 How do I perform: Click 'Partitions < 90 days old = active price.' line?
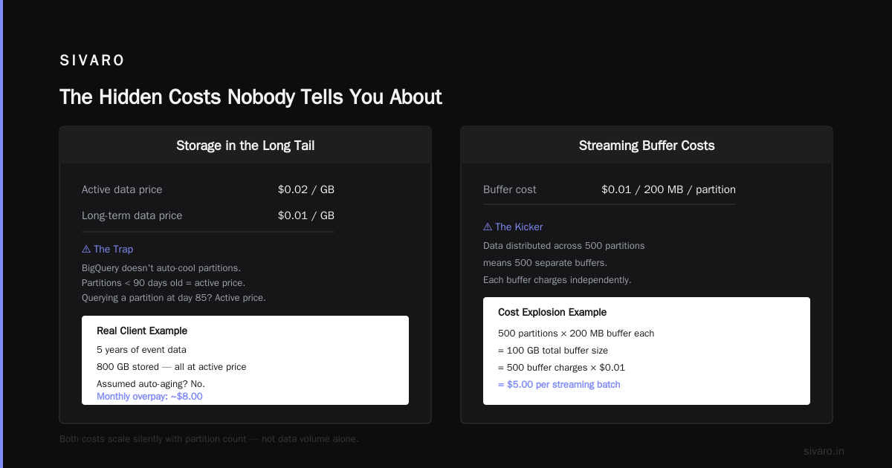(x=164, y=283)
